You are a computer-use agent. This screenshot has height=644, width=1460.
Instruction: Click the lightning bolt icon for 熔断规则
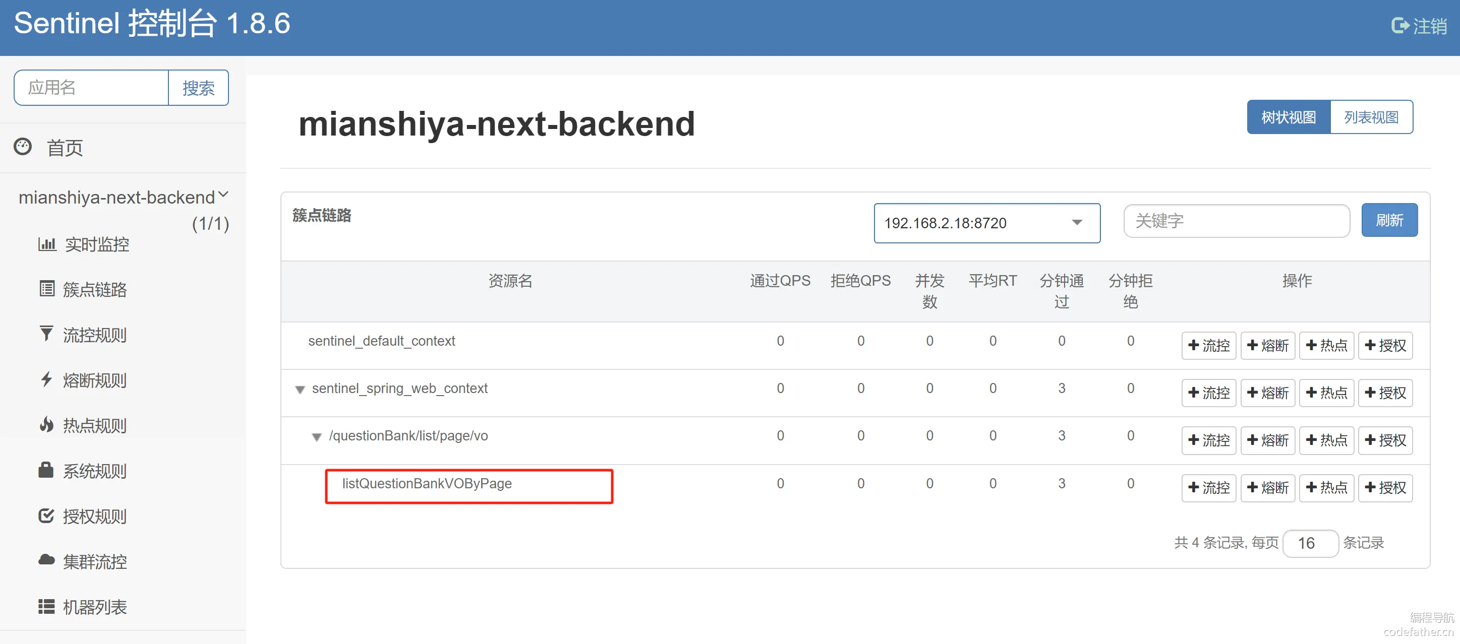(x=46, y=379)
